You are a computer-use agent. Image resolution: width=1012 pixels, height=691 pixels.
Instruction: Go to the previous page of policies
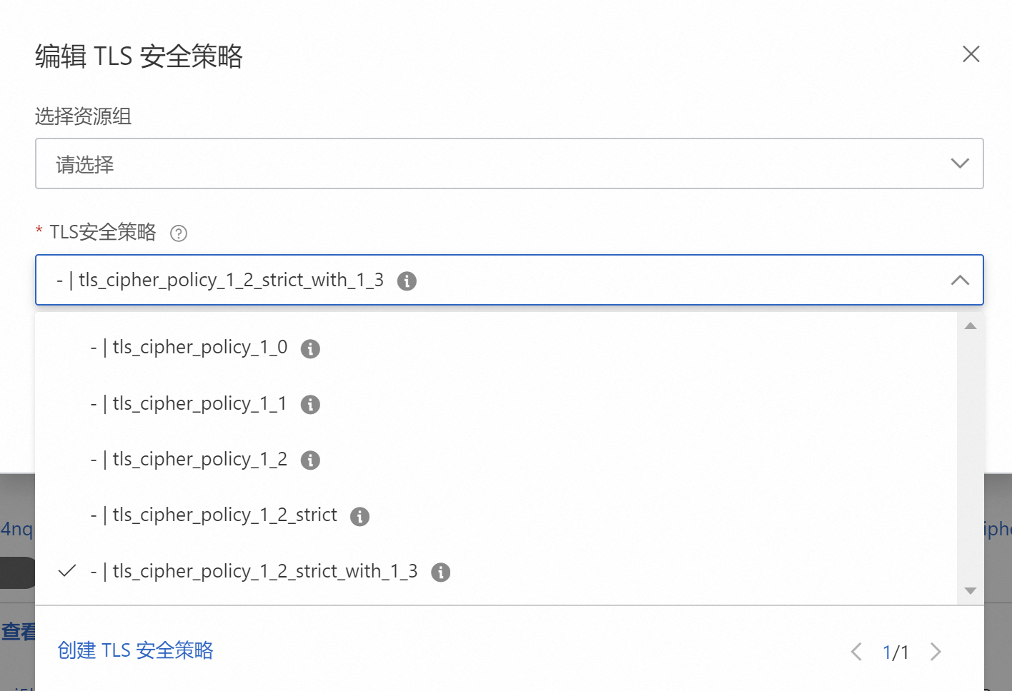click(x=856, y=652)
